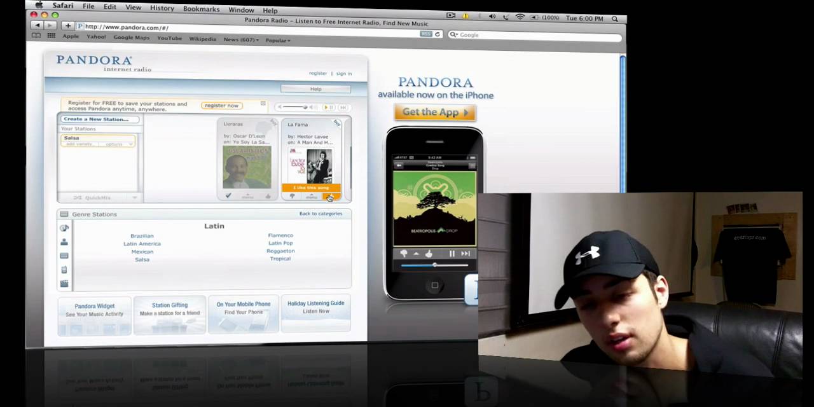Expand the QuickMix dropdown arrow

point(135,198)
